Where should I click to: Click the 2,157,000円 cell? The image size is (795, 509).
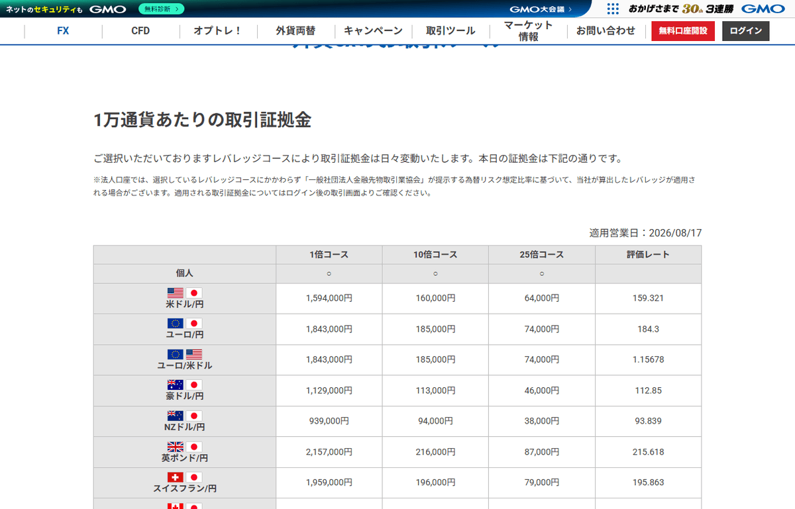point(329,452)
